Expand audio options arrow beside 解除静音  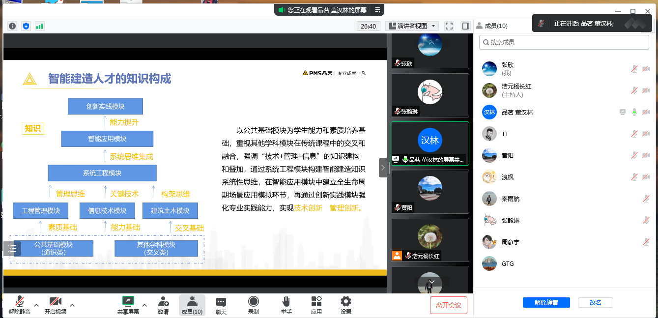36,305
